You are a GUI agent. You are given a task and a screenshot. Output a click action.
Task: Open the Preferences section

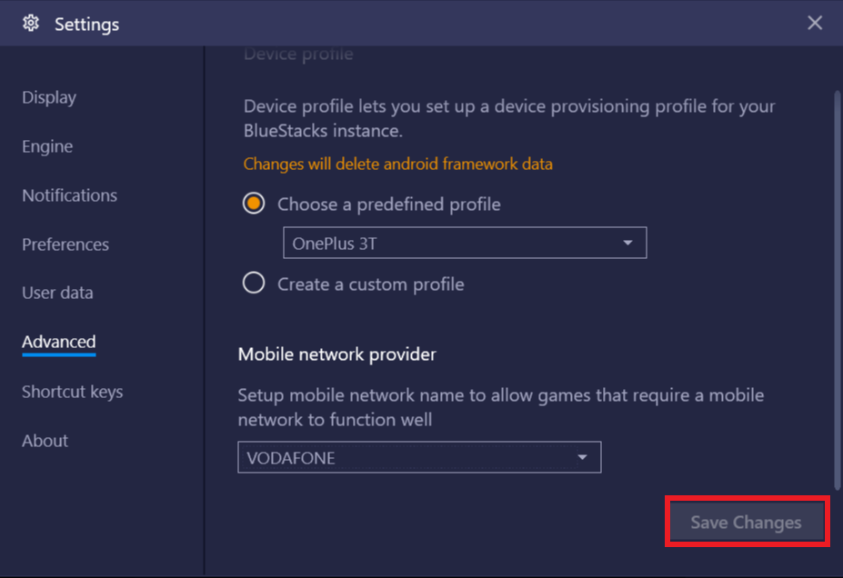65,244
